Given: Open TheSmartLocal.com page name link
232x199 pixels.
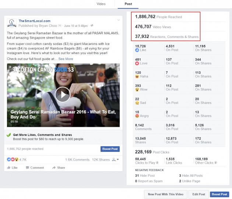Looking at the screenshot, I should [x=34, y=21].
